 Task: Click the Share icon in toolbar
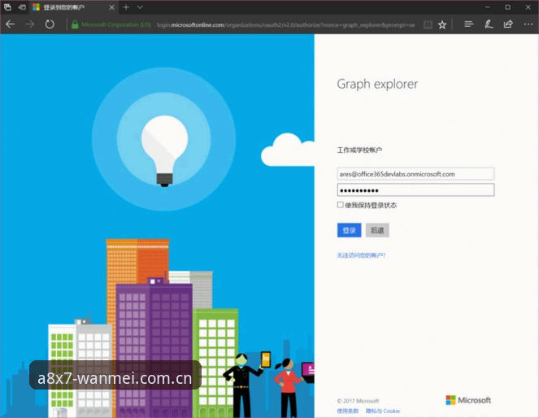[508, 24]
